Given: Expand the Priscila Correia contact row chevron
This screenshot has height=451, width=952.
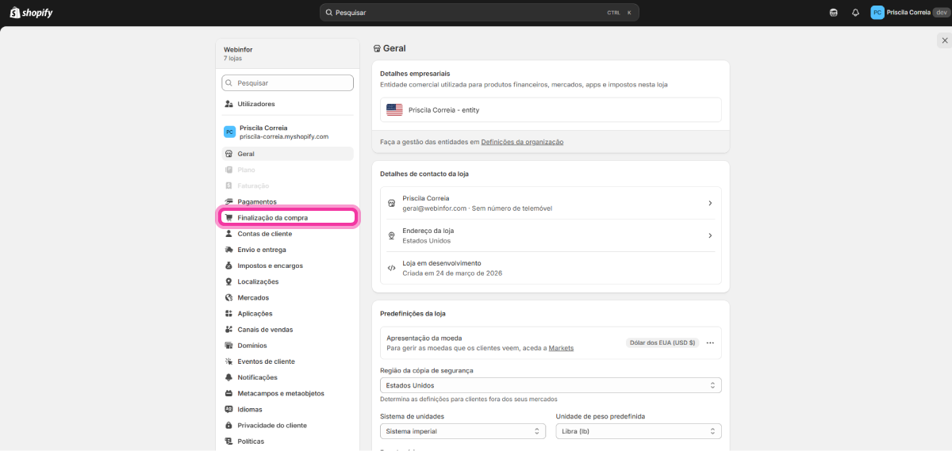Looking at the screenshot, I should pyautogui.click(x=710, y=203).
